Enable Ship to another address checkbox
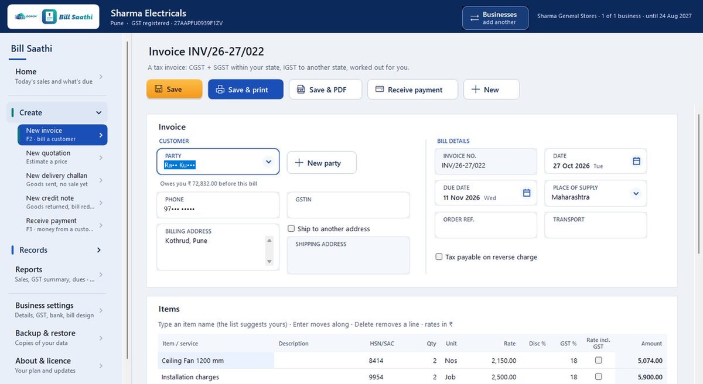This screenshot has width=703, height=384. click(291, 228)
